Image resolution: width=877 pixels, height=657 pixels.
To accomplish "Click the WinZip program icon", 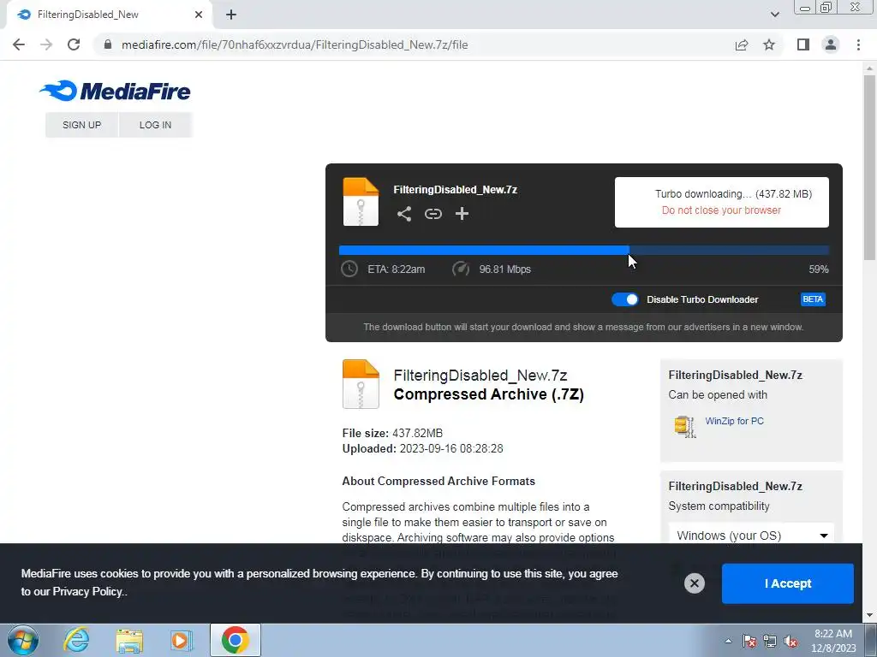I will tap(685, 427).
